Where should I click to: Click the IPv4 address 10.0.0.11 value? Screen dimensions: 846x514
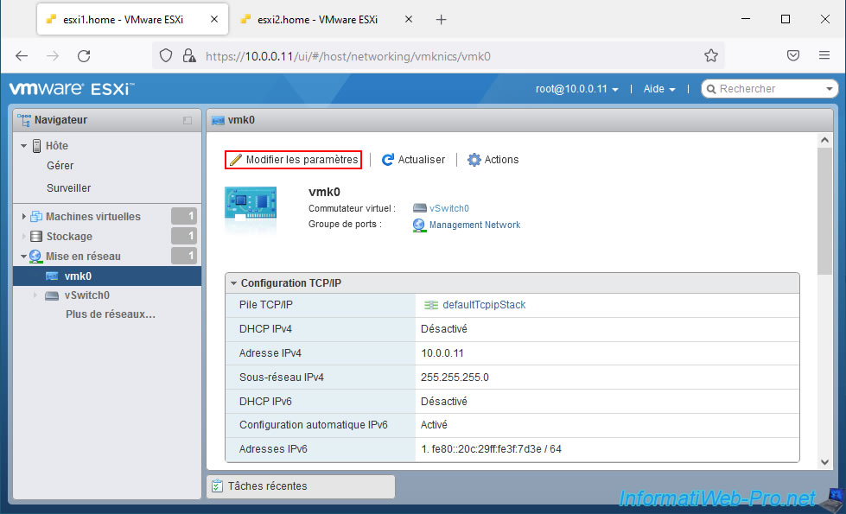442,353
